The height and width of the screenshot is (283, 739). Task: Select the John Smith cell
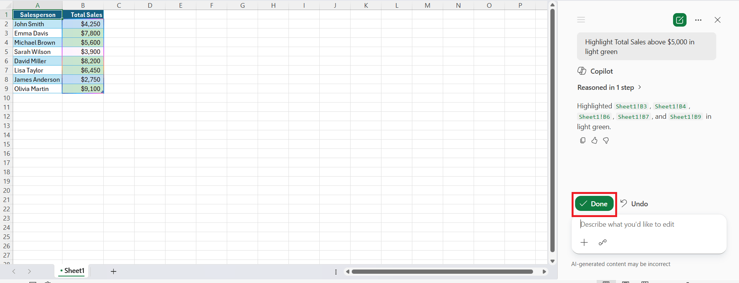coord(37,24)
